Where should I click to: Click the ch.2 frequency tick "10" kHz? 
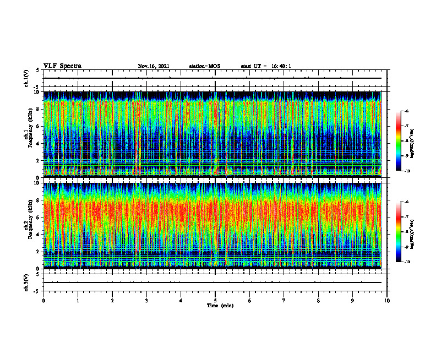(x=37, y=183)
